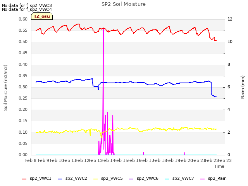Image resolution: width=248 pixels, height=186 pixels.
Task: Click the 0.35 left axis value
Action: (x=23, y=76)
